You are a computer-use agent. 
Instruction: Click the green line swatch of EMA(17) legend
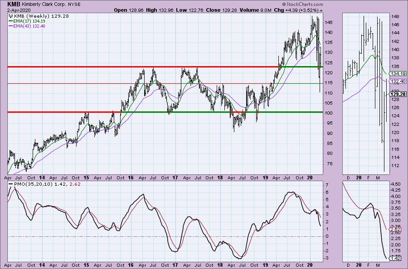click(11, 21)
